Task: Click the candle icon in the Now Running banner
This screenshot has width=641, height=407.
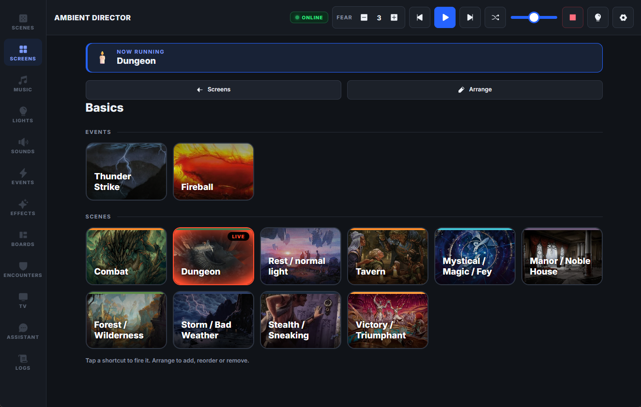Action: [x=102, y=58]
